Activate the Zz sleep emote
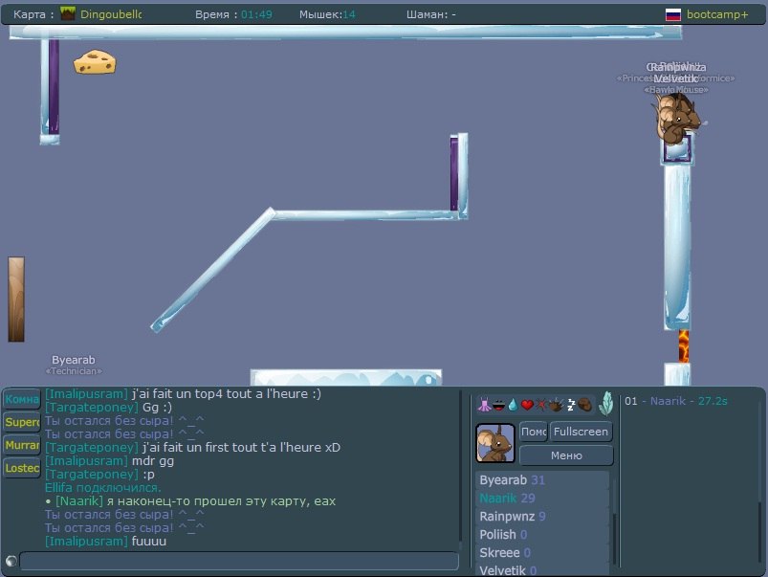The width and height of the screenshot is (768, 577). click(570, 405)
